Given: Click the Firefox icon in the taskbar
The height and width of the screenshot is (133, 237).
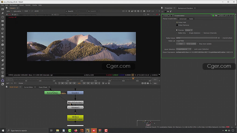Looking at the screenshot, I should [75, 131].
